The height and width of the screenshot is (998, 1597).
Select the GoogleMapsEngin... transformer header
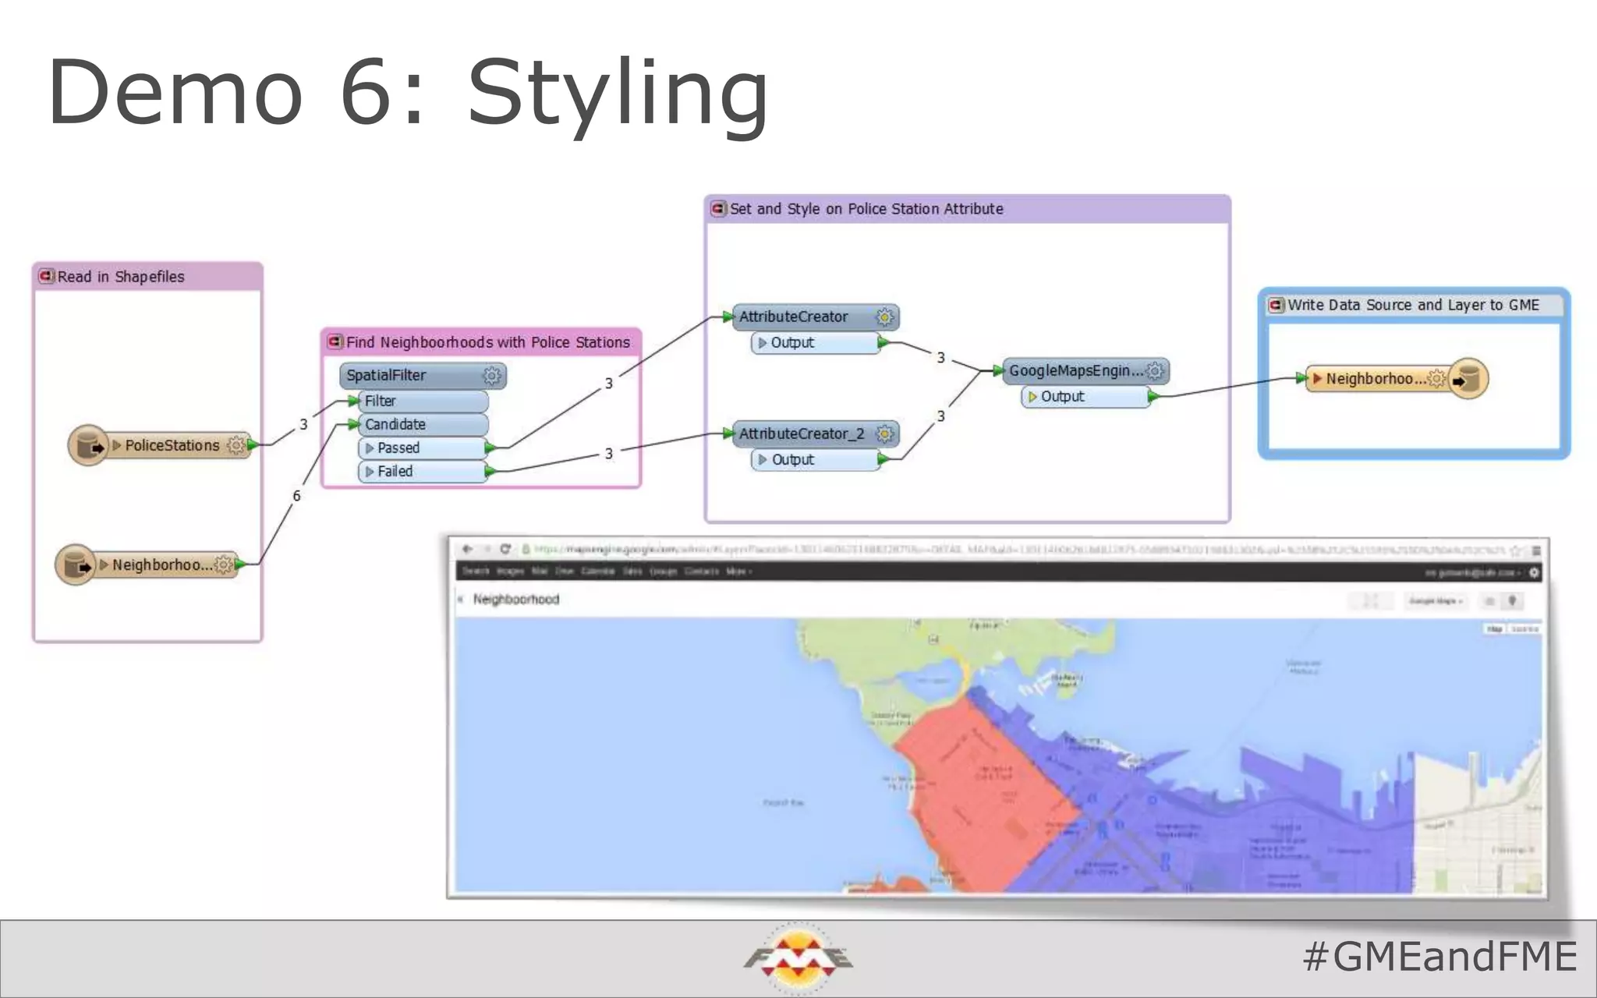(x=1086, y=371)
